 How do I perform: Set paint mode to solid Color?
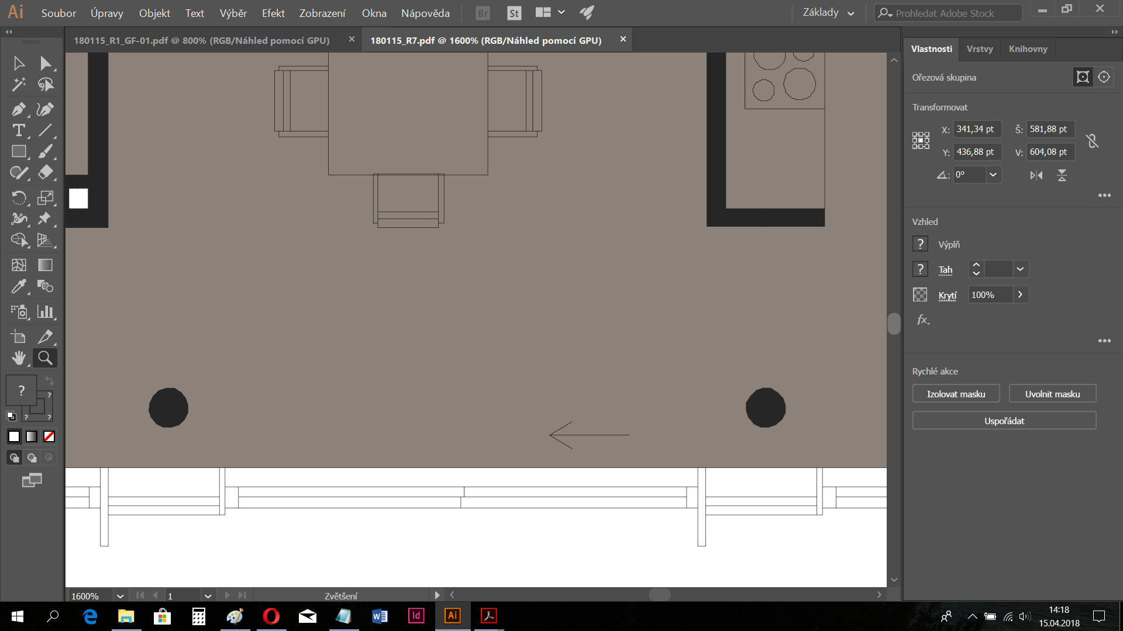[x=14, y=436]
